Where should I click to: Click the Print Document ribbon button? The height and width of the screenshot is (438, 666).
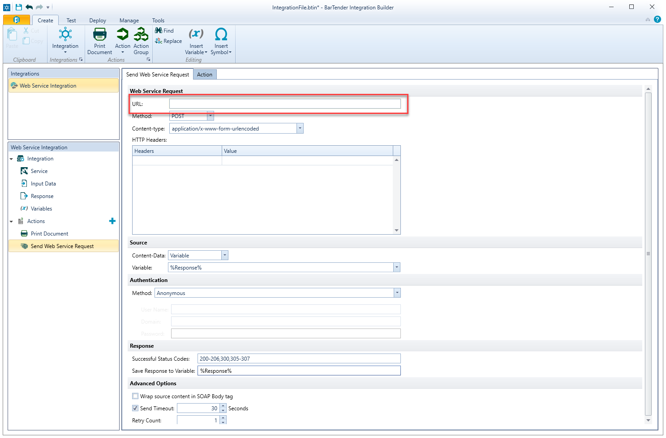(x=100, y=41)
